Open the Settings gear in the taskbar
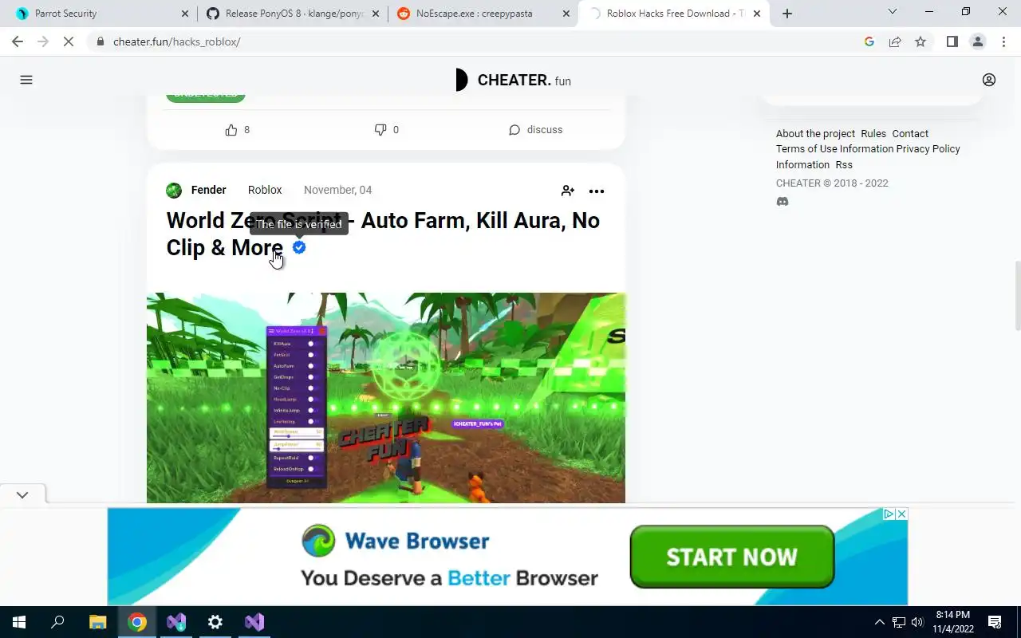The height and width of the screenshot is (638, 1021). (215, 622)
